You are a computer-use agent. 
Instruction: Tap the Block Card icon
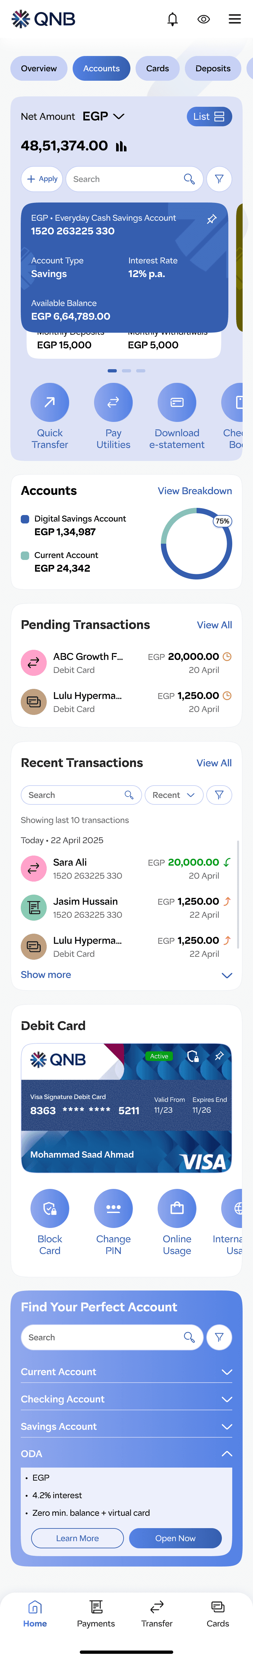coord(49,1208)
